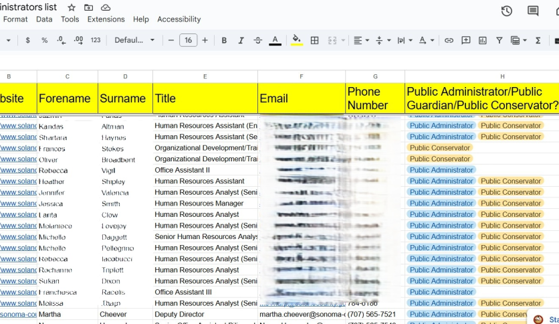
Task: Insert a chart
Action: pos(482,40)
